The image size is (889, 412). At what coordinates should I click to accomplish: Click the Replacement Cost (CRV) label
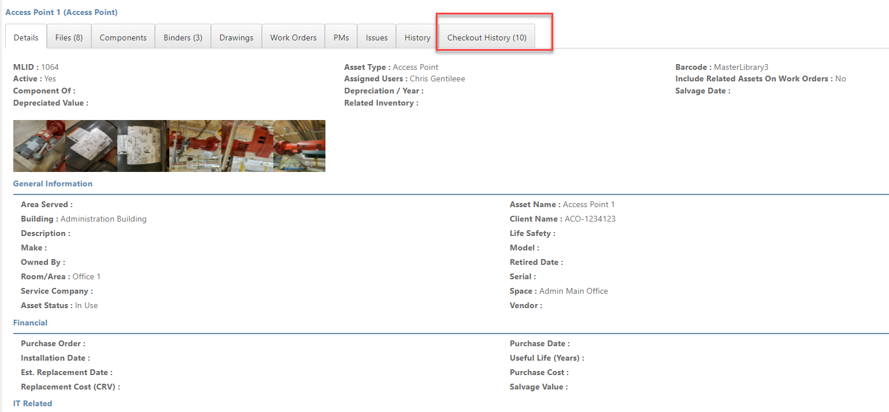point(71,387)
